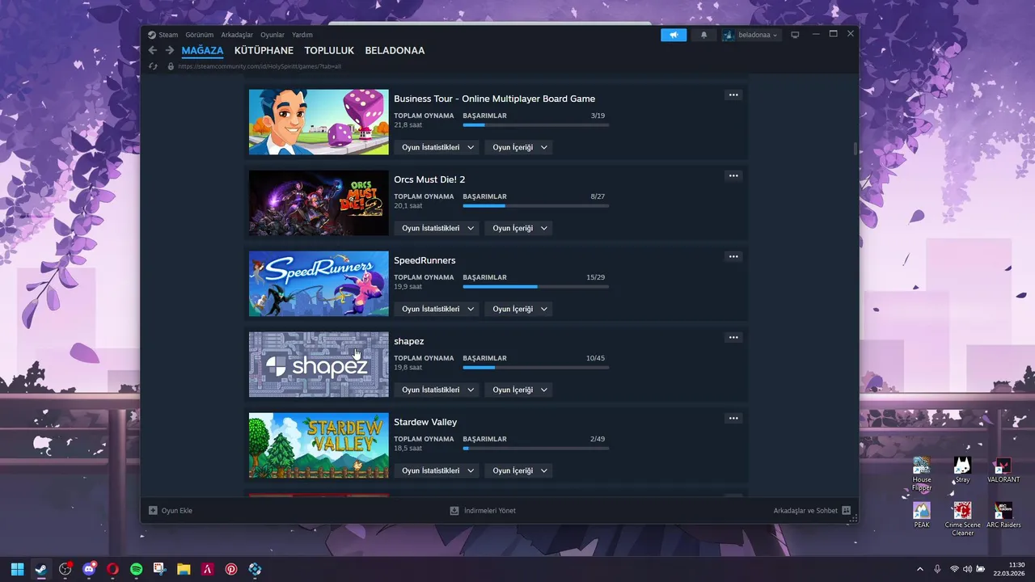Expand Oyun İstatistikleri for SpeedRunners
The width and height of the screenshot is (1035, 582).
437,309
